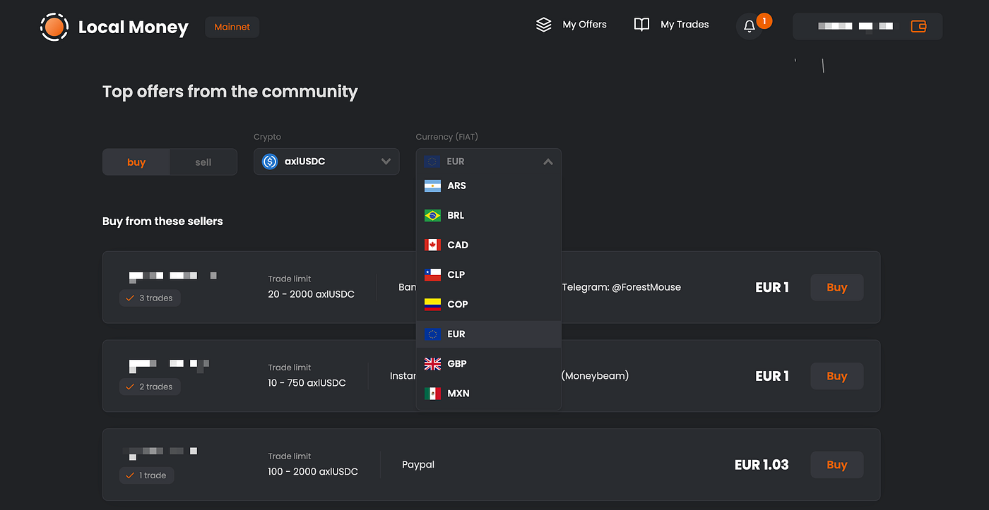Open My Offers via the stack icon
The height and width of the screenshot is (510, 989).
(x=544, y=24)
